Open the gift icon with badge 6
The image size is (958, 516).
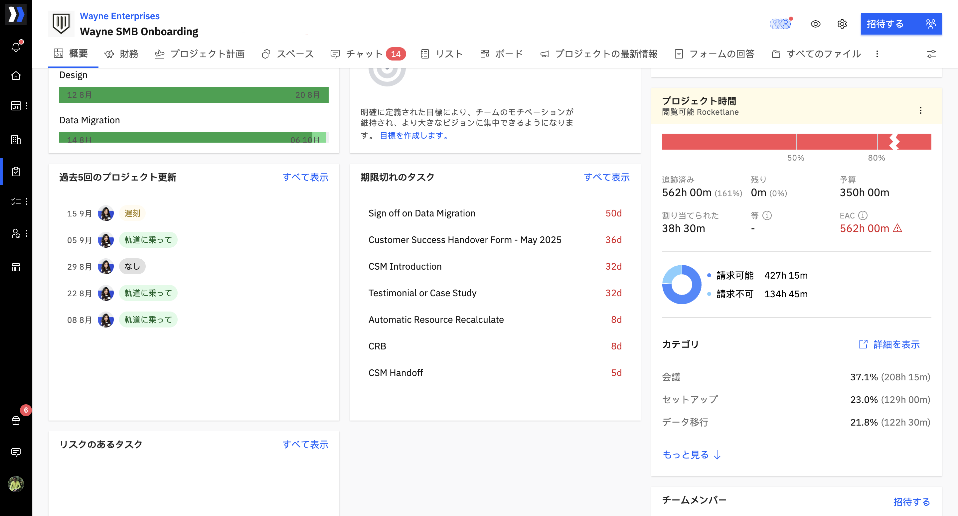click(x=16, y=421)
